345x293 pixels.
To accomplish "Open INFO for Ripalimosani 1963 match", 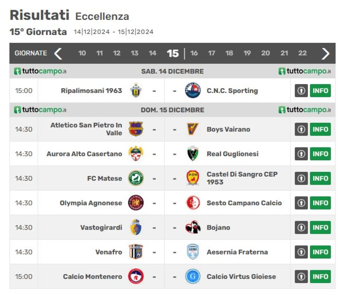I will tap(320, 91).
